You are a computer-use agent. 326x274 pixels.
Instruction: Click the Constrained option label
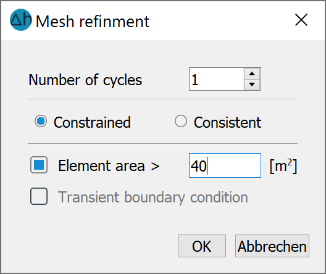point(92,122)
